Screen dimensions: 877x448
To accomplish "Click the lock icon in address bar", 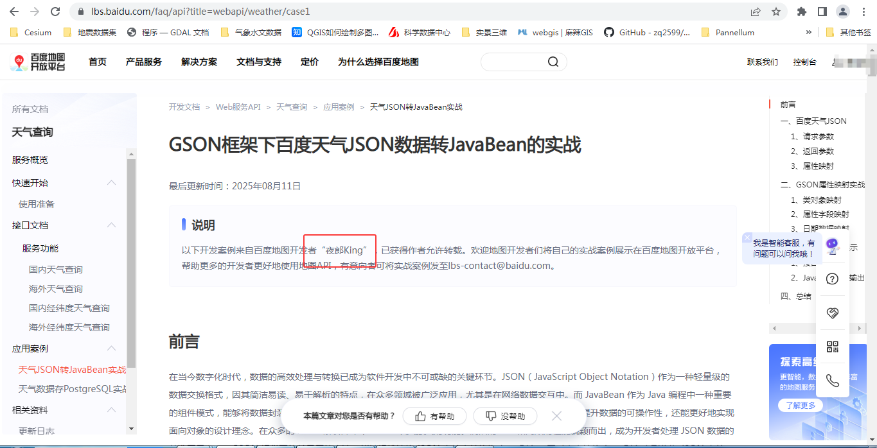I will (80, 12).
